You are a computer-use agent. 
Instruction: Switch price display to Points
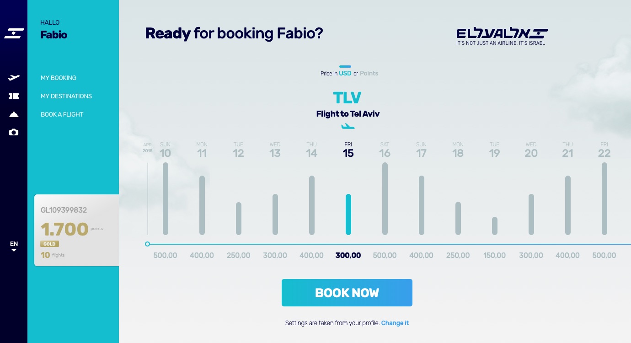(369, 73)
